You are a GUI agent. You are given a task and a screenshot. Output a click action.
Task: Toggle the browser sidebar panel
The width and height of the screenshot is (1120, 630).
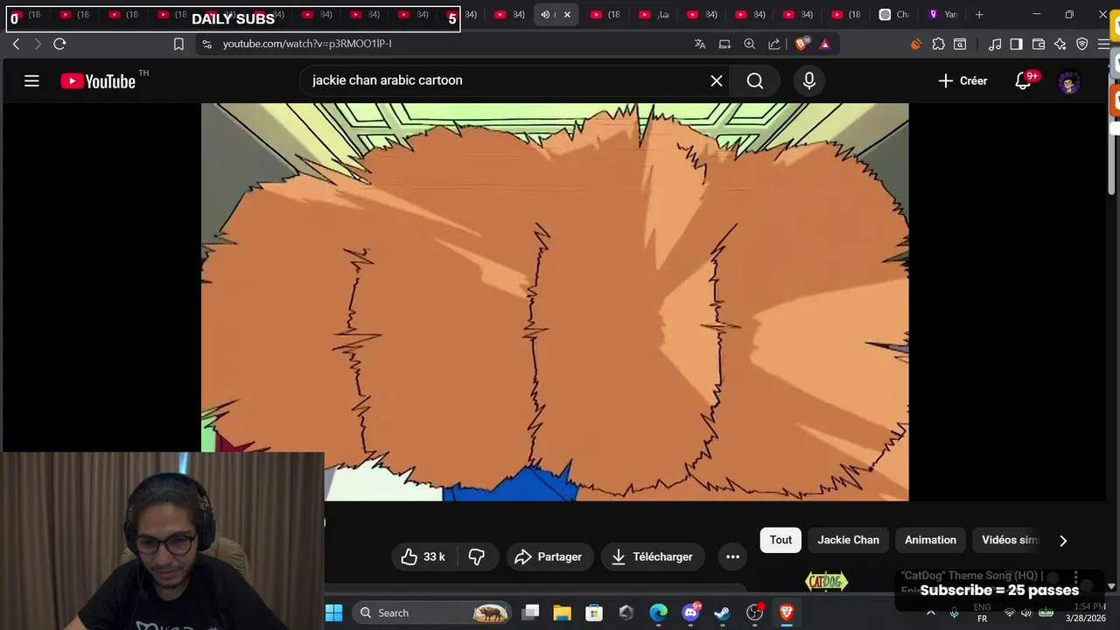click(x=1016, y=44)
